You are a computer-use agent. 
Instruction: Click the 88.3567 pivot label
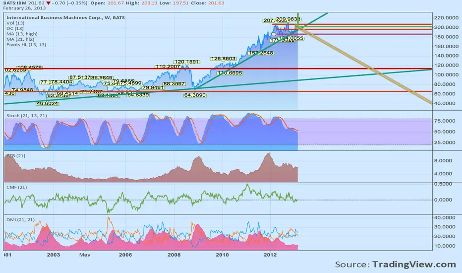[x=174, y=84]
